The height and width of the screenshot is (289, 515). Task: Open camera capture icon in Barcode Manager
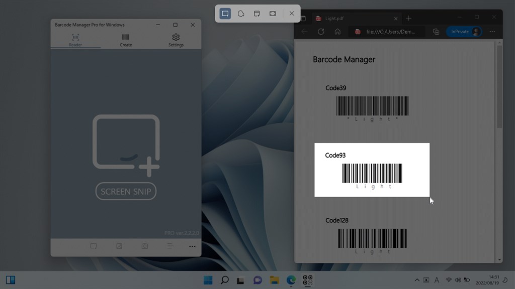pyautogui.click(x=144, y=246)
